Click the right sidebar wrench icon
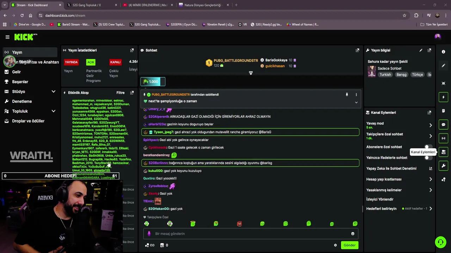This screenshot has height=253, width=451. coord(444,166)
